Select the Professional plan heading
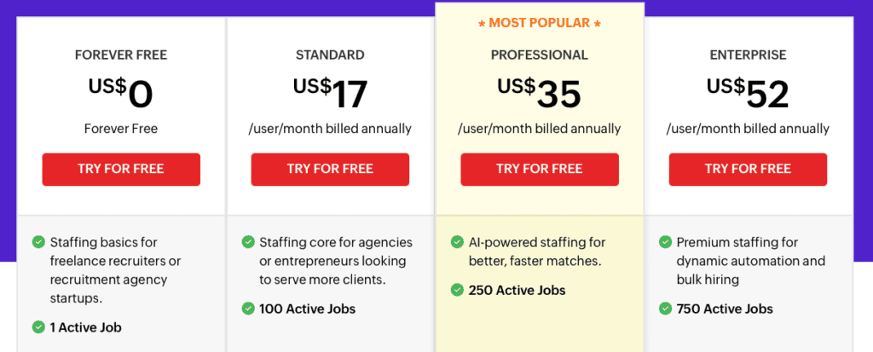Image resolution: width=873 pixels, height=352 pixels. coord(540,55)
